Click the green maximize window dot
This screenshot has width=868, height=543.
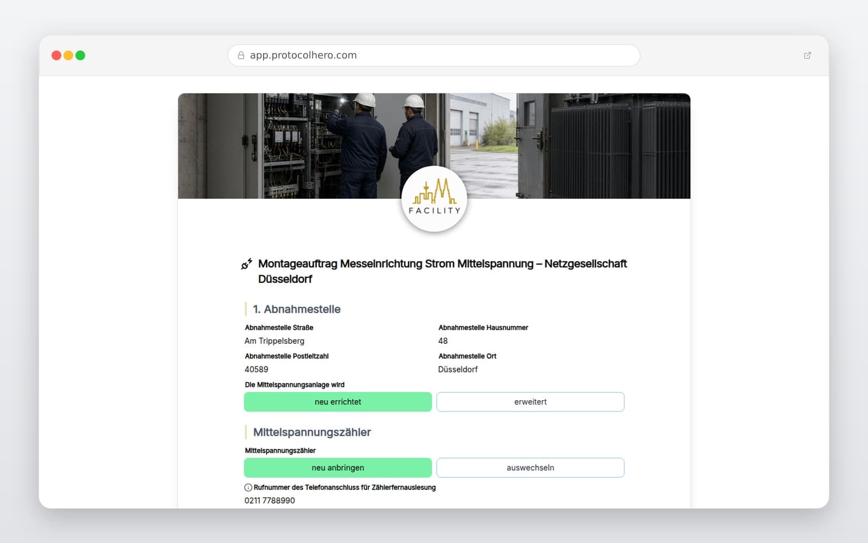pos(80,55)
